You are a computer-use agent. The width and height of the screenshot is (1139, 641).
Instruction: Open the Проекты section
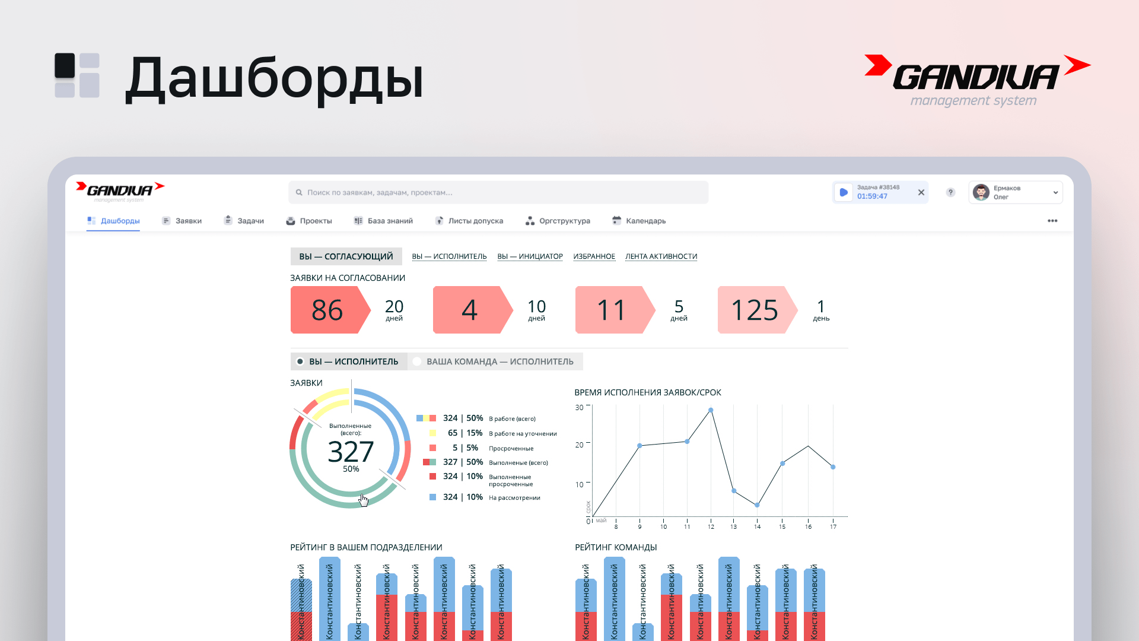(x=309, y=221)
